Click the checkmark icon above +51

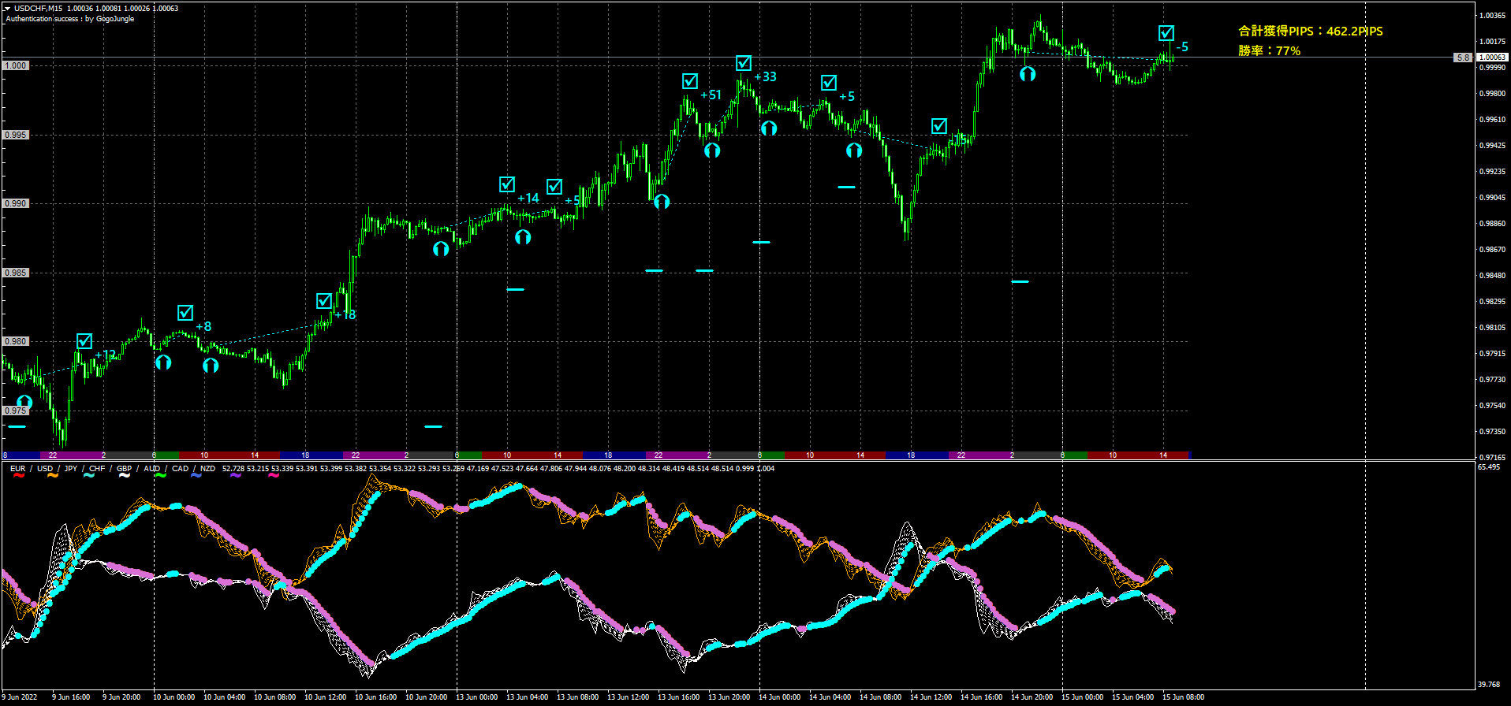(690, 81)
